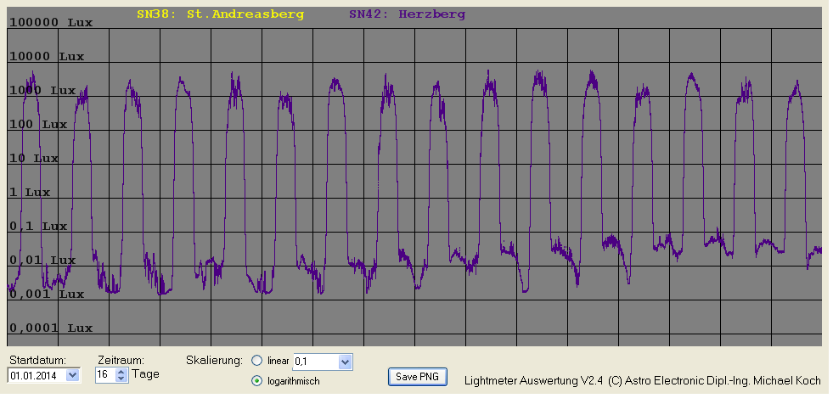833x404 pixels.
Task: Open the Startdatum date dropdown arrow
Action: click(71, 374)
